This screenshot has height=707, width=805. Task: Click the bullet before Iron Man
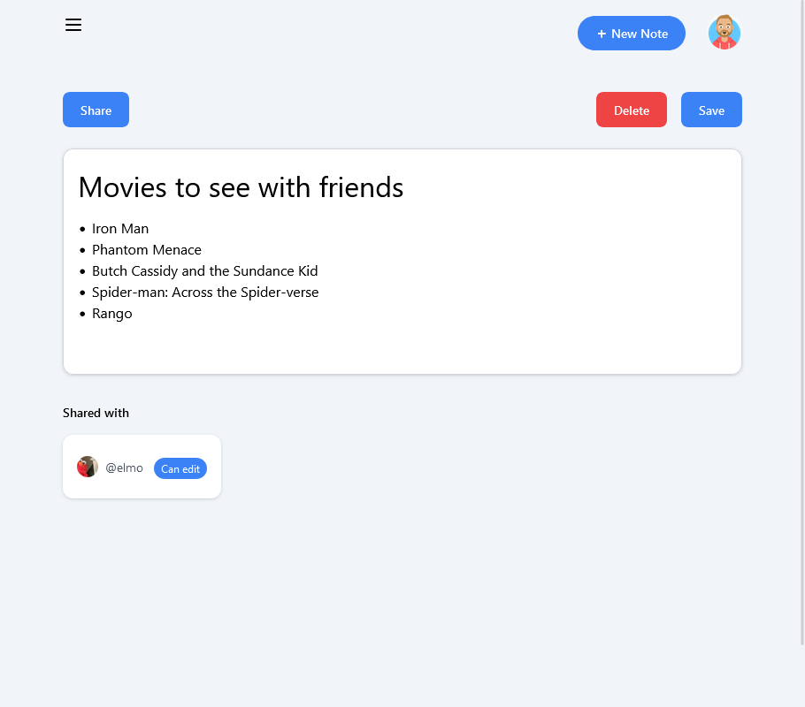[82, 229]
